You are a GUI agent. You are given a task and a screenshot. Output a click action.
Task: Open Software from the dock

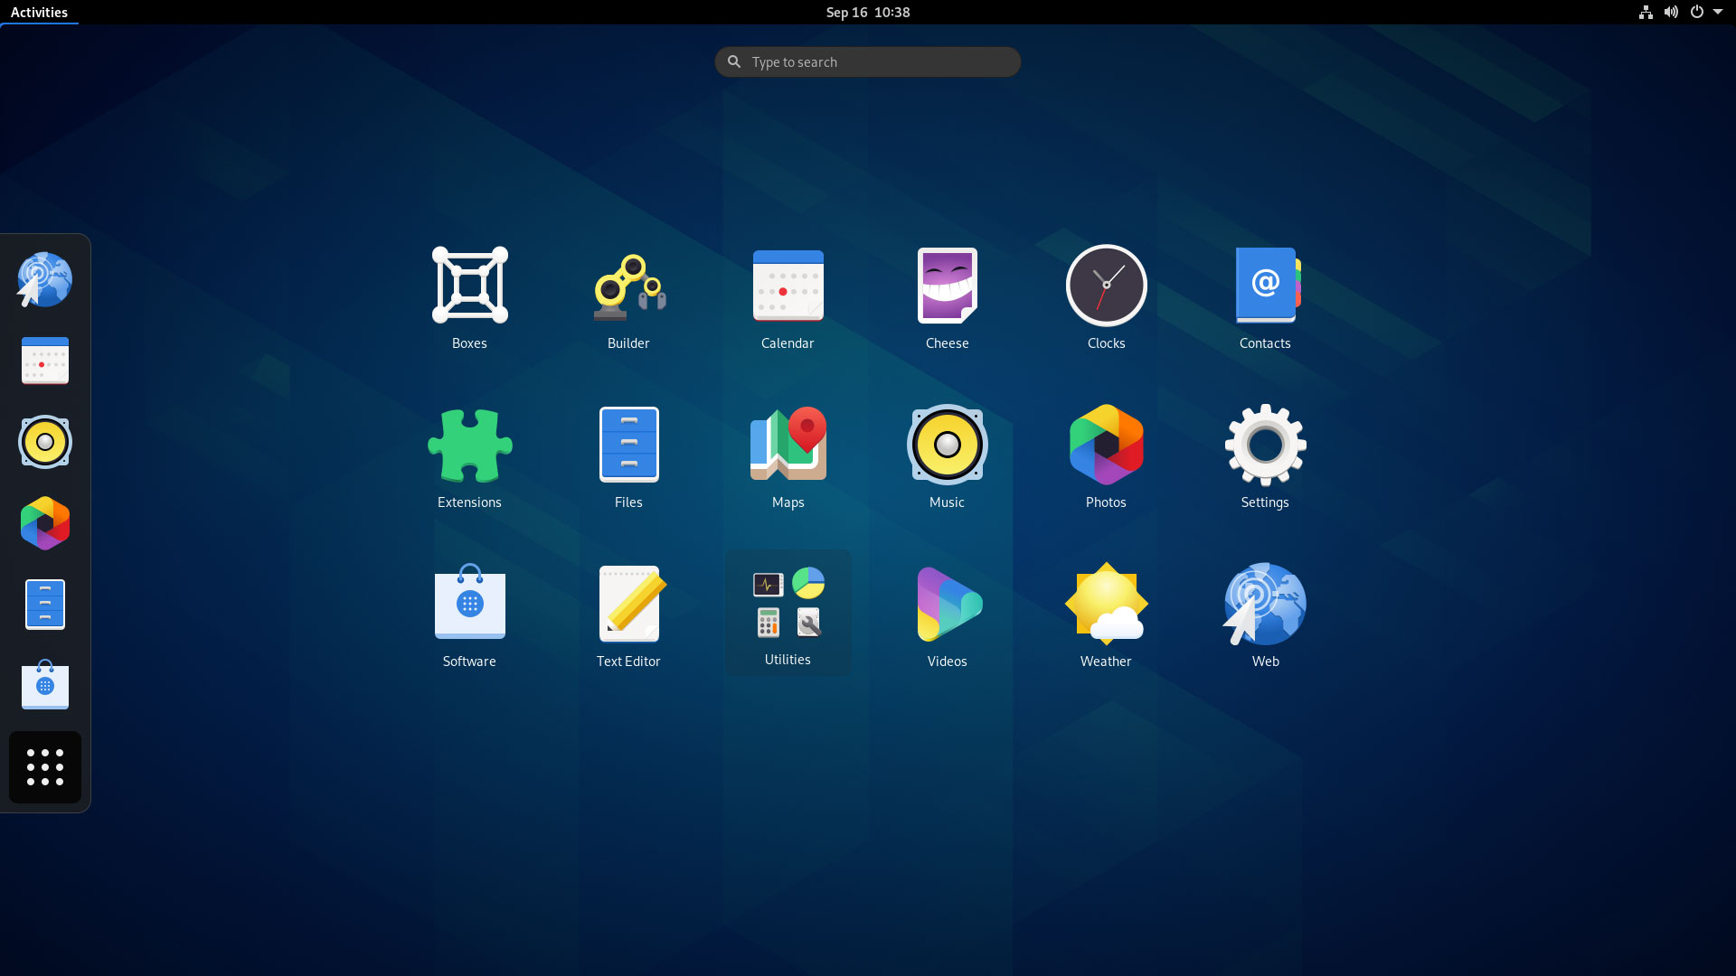(44, 685)
